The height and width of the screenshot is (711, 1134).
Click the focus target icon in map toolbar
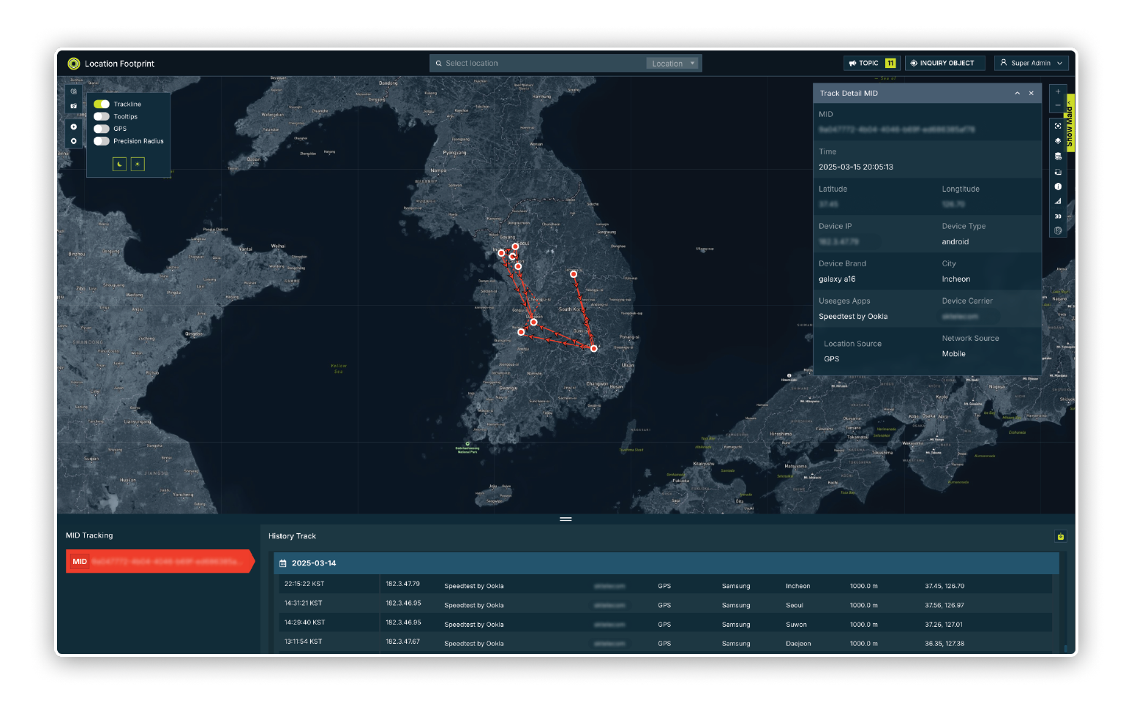click(1058, 126)
